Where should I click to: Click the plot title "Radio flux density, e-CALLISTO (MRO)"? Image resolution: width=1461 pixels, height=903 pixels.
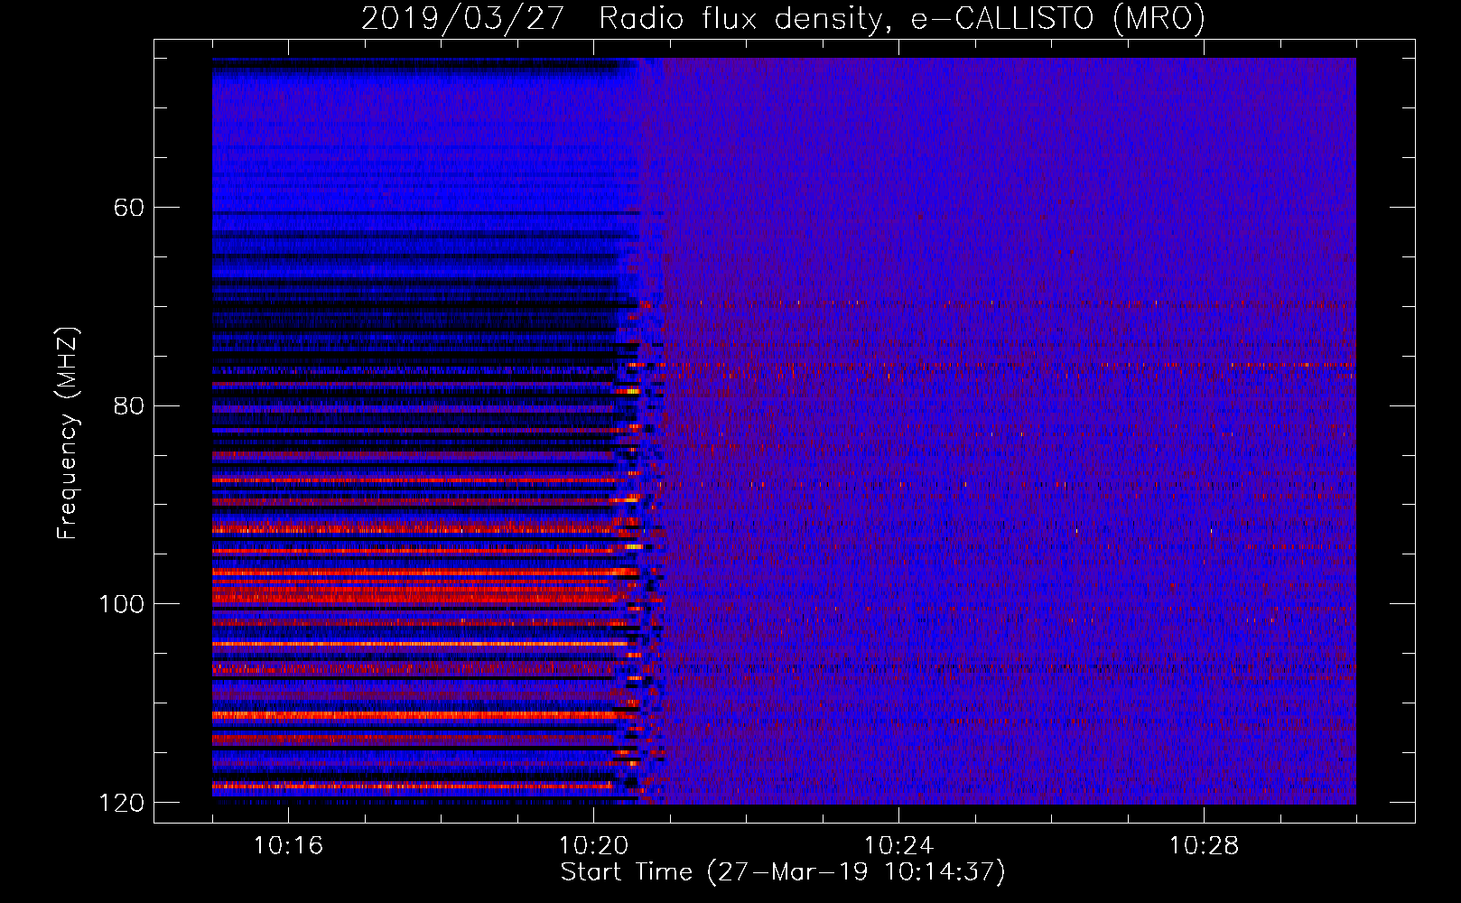pyautogui.click(x=902, y=19)
